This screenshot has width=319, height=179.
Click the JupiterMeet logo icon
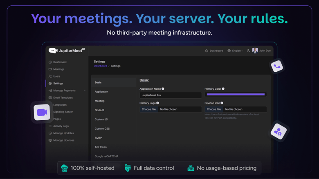53,51
